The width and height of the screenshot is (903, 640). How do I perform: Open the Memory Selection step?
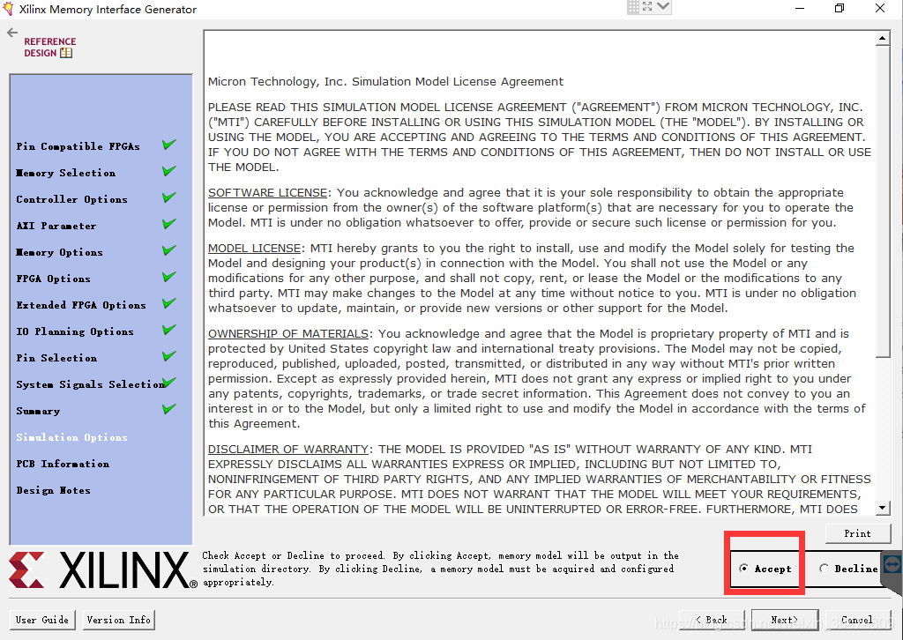pos(65,173)
